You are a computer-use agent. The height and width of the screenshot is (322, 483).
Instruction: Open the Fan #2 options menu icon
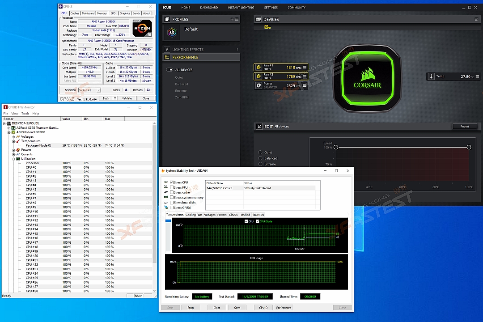305,76
